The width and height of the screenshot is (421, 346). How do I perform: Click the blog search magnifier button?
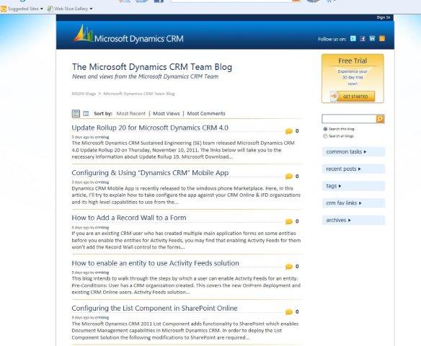point(380,119)
